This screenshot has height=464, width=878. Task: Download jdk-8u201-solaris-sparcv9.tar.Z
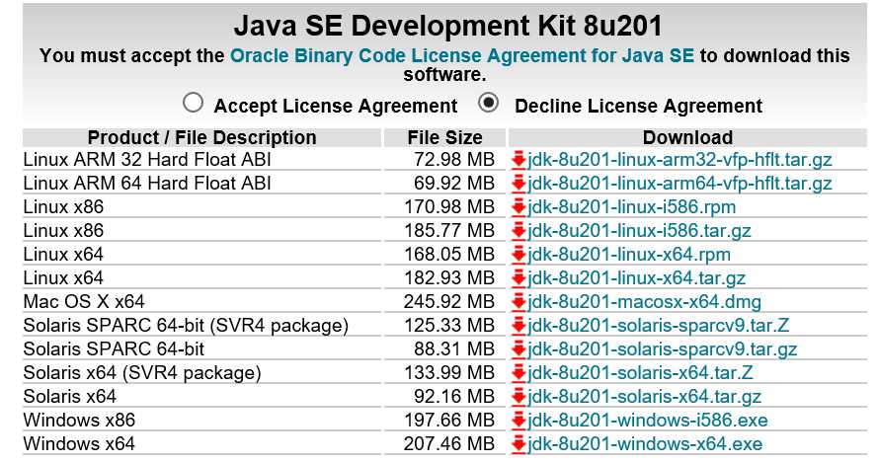pyautogui.click(x=658, y=326)
